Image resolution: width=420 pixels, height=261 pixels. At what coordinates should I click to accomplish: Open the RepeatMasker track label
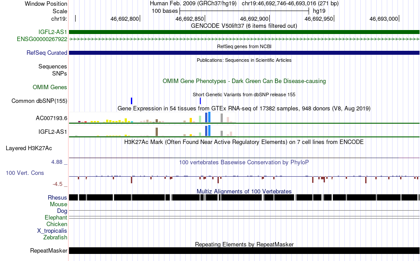pyautogui.click(x=49, y=250)
